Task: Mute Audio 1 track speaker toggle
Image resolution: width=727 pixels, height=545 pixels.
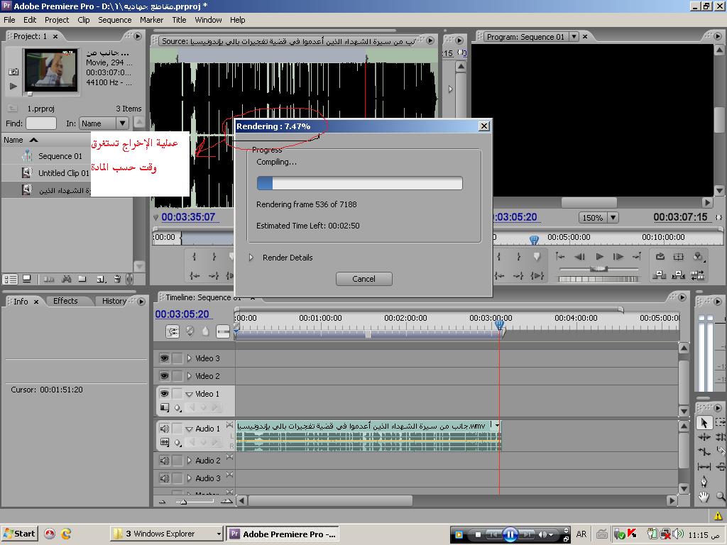Action: coord(164,429)
